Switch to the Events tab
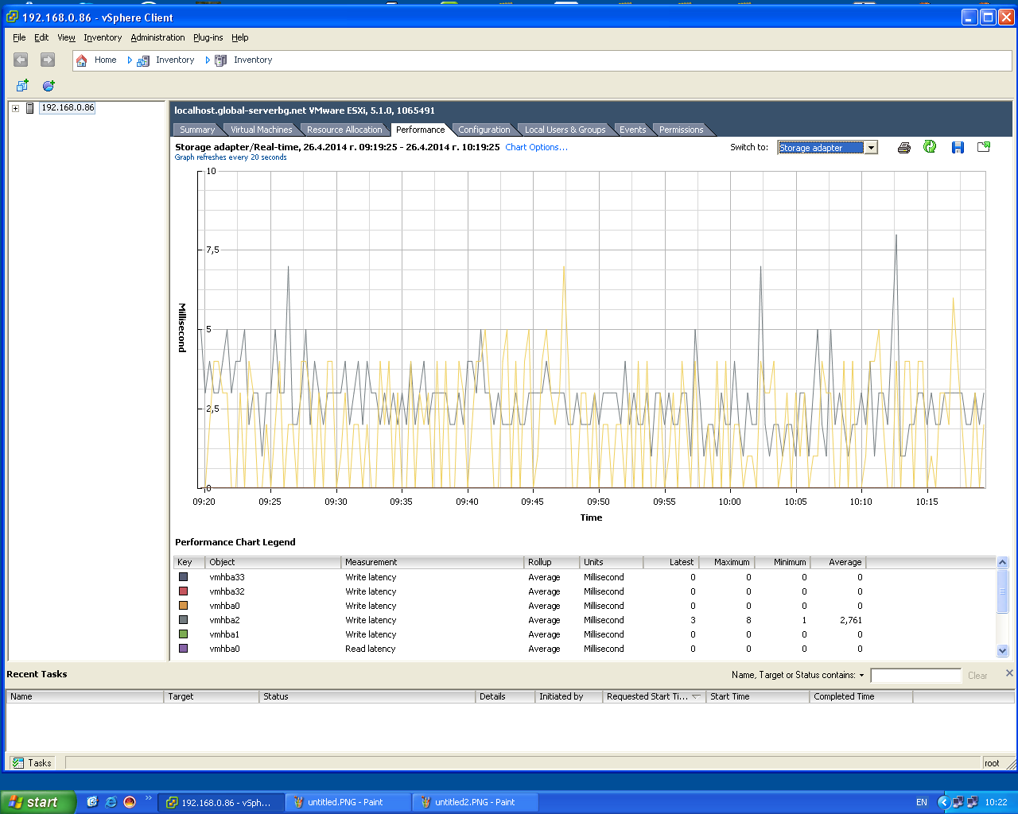The width and height of the screenshot is (1018, 814). click(633, 130)
